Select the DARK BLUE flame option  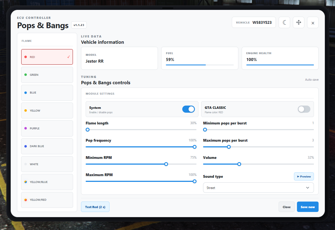[47, 146]
